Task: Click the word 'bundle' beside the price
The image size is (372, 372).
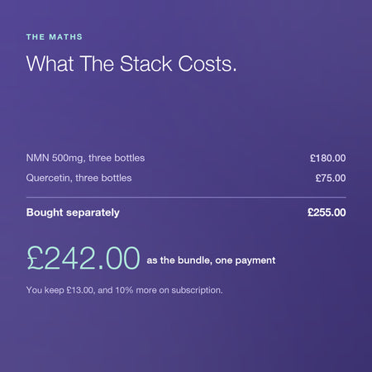Action: coord(194,260)
